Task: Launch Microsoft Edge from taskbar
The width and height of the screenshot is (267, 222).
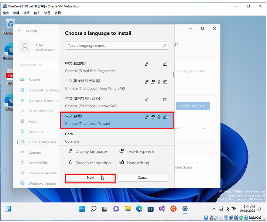Action: pyautogui.click(x=139, y=209)
